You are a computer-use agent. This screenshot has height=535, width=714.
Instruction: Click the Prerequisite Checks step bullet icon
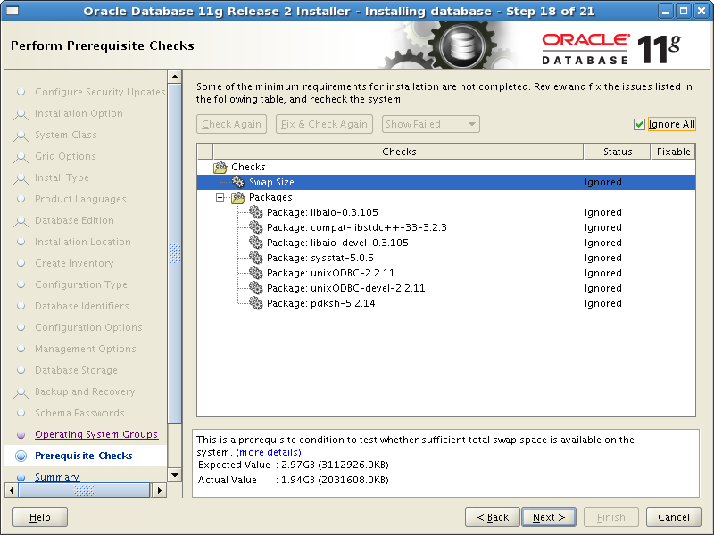coord(21,456)
